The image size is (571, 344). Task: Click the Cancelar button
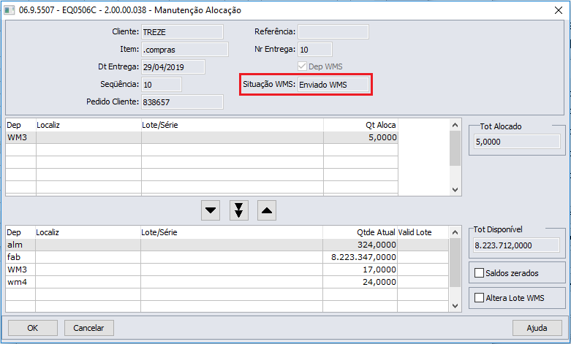click(89, 328)
